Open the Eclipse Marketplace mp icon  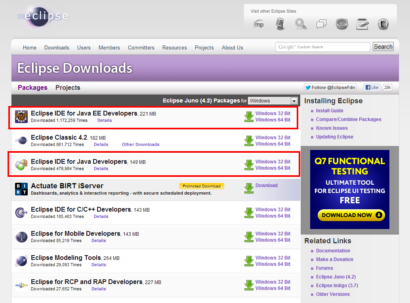[x=259, y=24]
